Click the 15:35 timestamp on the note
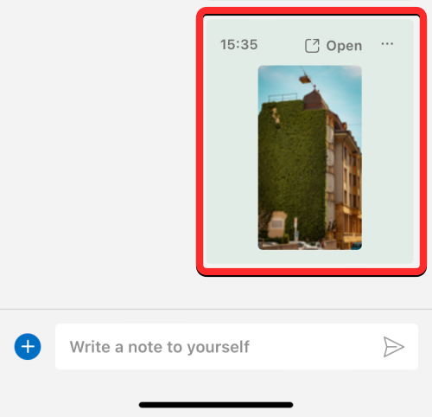Image resolution: width=432 pixels, height=417 pixels. [238, 45]
